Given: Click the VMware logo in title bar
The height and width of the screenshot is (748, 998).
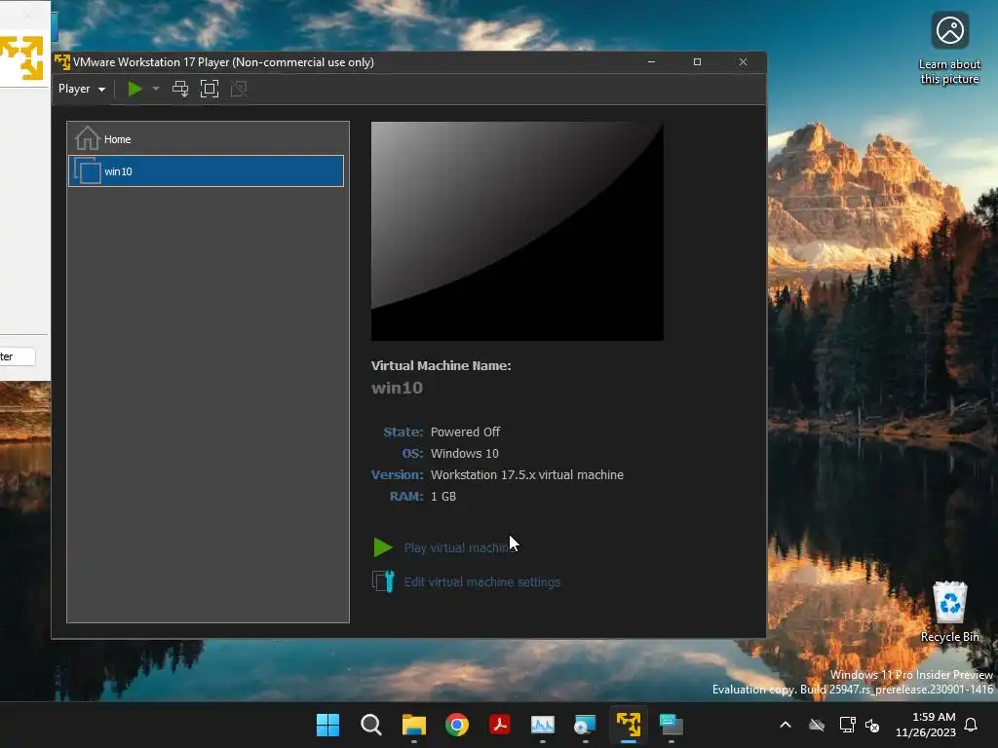Looking at the screenshot, I should pyautogui.click(x=62, y=61).
